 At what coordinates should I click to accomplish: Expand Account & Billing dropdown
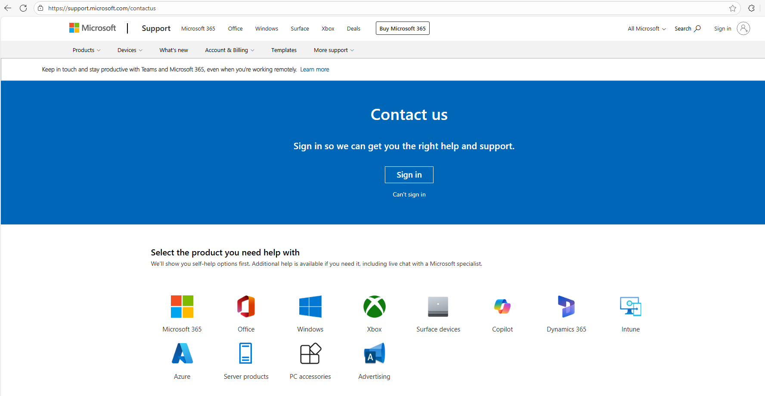[230, 50]
